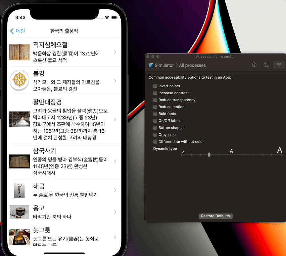This screenshot has height=256, width=286.
Task: Tap the 9:43 clock in simulator
Action: click(21, 18)
